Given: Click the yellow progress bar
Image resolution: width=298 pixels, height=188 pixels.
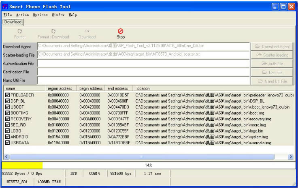Looking at the screenshot, I should point(22,165).
